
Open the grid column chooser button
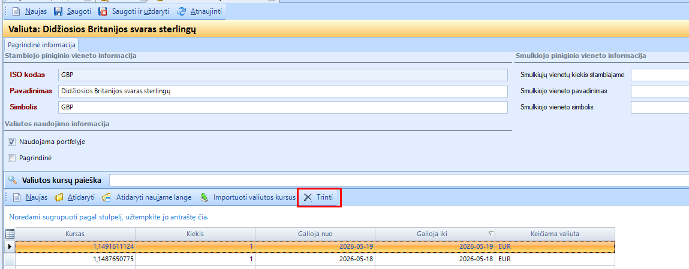tap(9, 234)
